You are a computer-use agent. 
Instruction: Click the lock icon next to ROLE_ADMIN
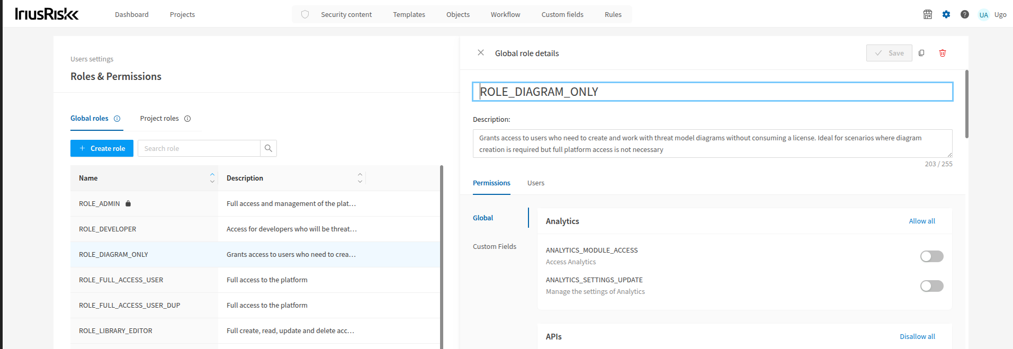(128, 203)
